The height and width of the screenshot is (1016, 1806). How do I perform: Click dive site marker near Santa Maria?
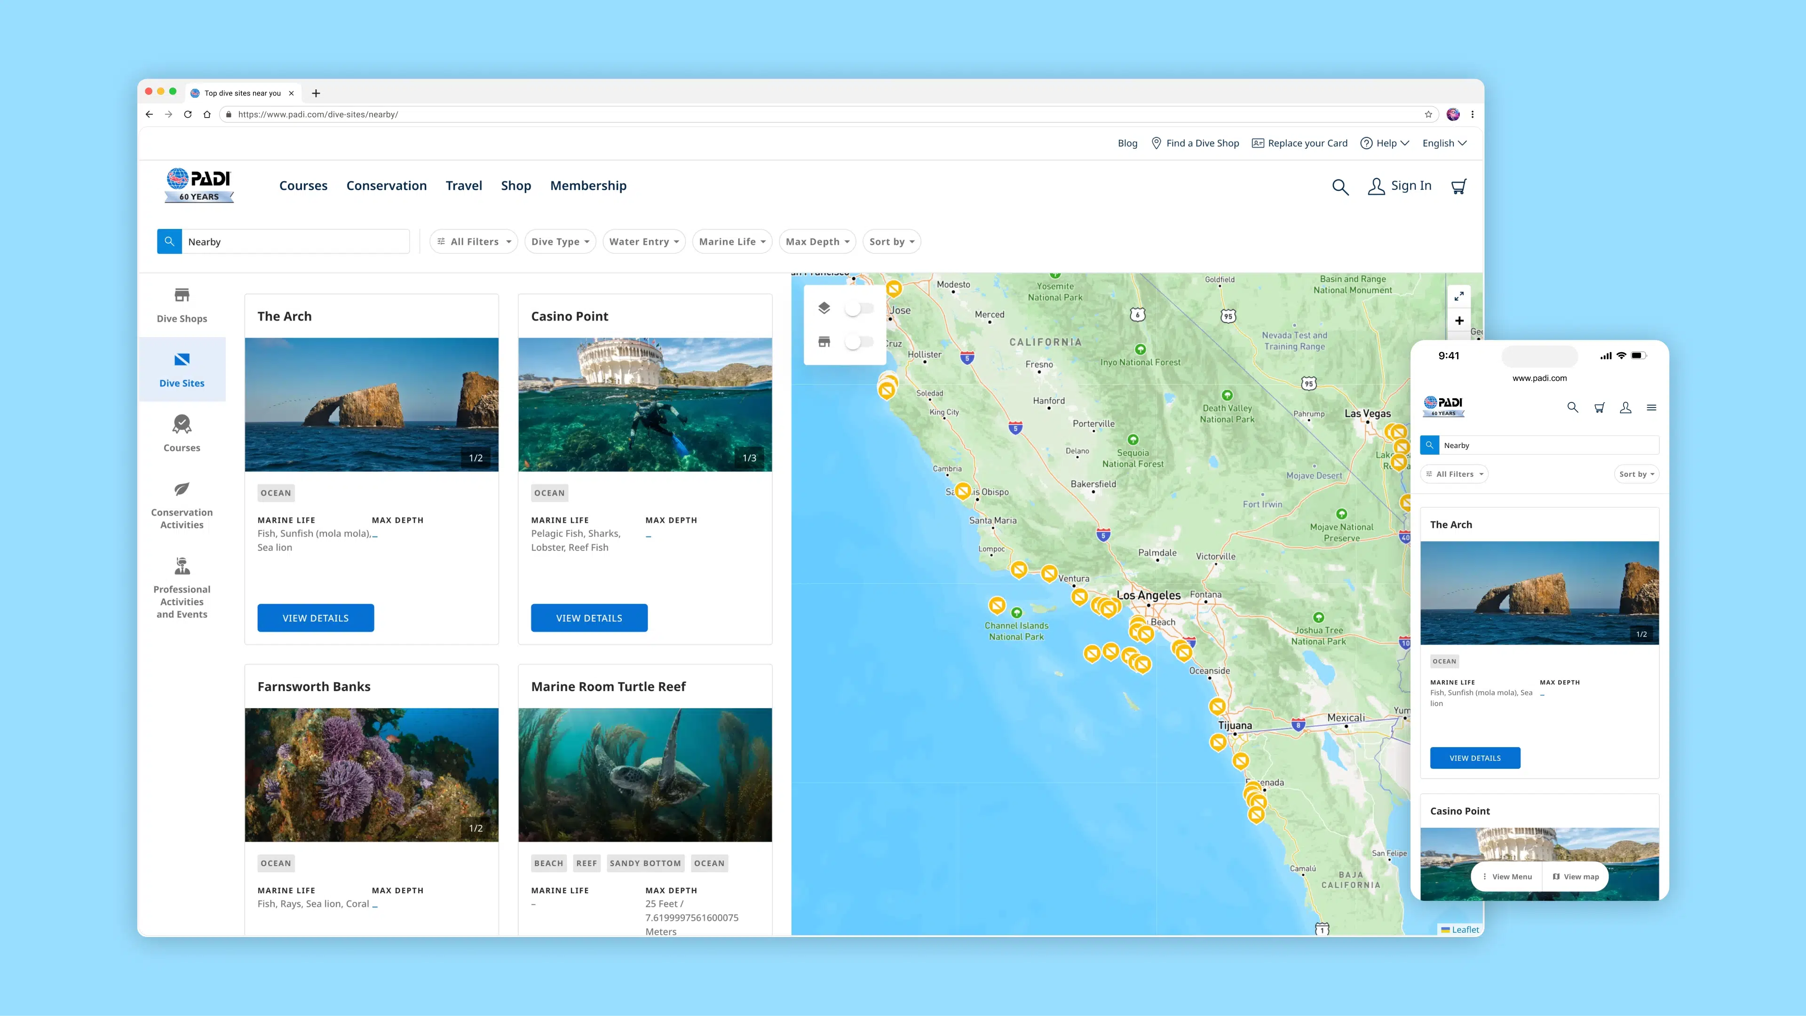[x=963, y=491]
